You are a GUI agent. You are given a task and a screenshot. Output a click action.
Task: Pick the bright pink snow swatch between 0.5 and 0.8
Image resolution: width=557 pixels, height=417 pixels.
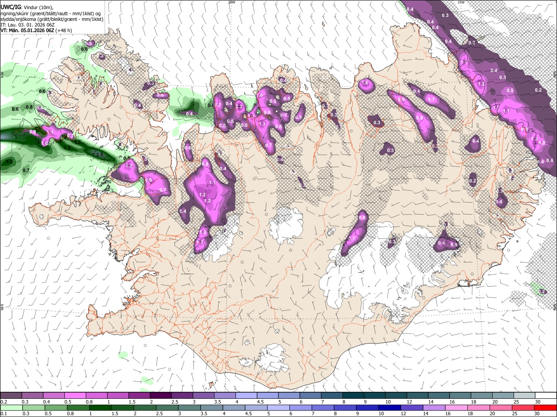[75, 395]
